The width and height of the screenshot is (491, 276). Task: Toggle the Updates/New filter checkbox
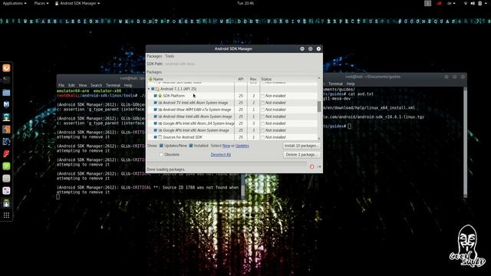pos(161,146)
